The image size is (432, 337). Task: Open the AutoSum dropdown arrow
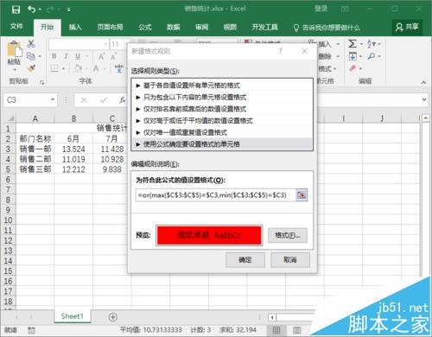(x=361, y=44)
